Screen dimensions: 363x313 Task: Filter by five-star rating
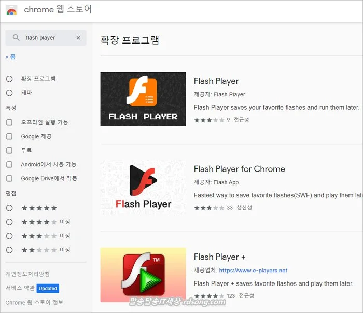[x=9, y=208]
